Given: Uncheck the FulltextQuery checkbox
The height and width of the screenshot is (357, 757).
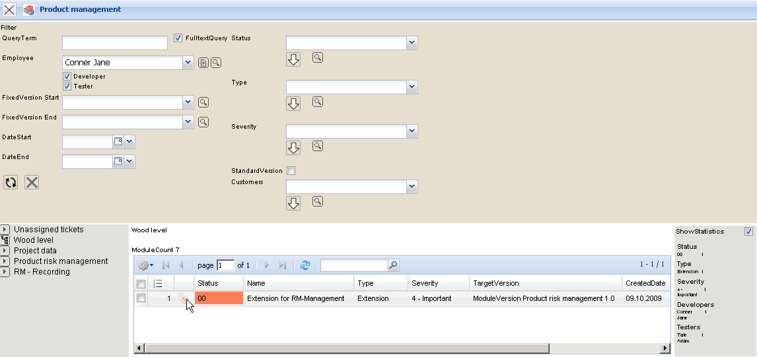Looking at the screenshot, I should [x=178, y=38].
